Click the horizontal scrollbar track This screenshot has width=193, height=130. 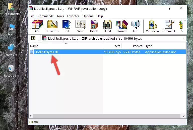coord(107,116)
